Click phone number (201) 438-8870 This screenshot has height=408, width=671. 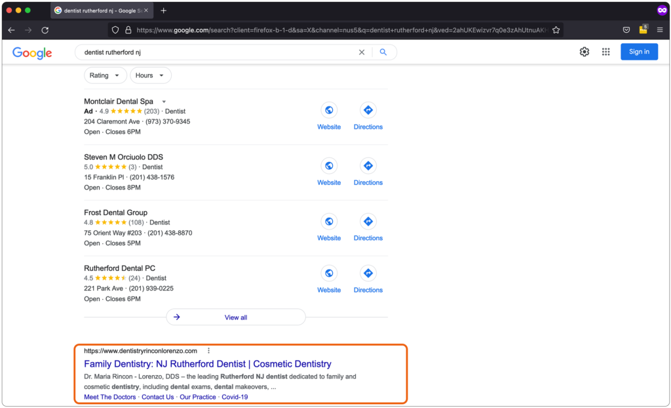coord(170,233)
